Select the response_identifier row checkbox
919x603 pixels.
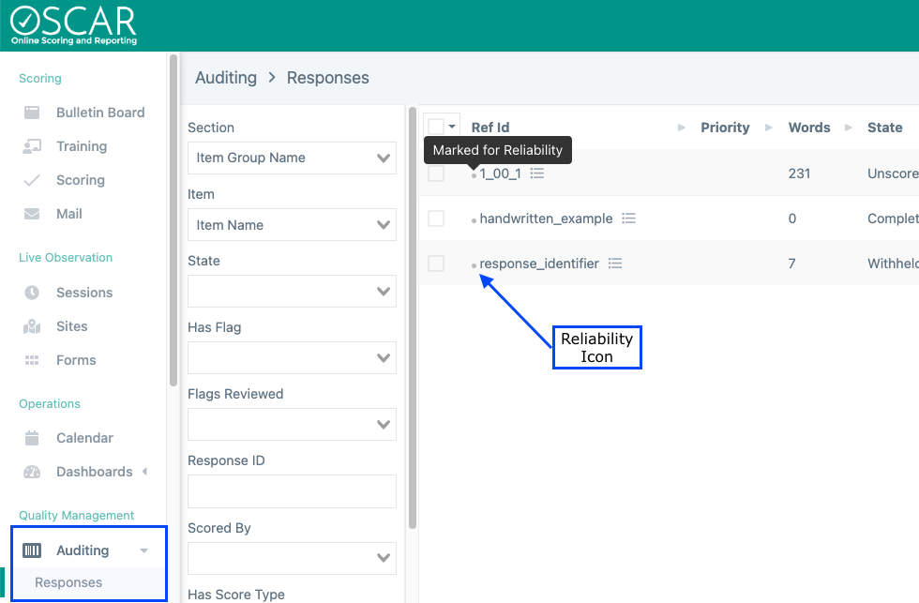[x=436, y=264]
